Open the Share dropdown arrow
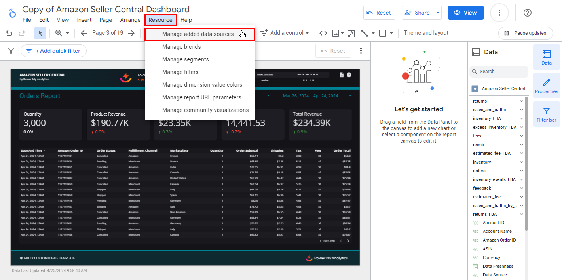 tap(438, 13)
